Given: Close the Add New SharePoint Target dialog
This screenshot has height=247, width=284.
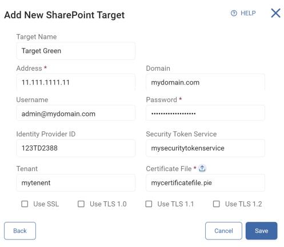Looking at the screenshot, I should pyautogui.click(x=275, y=13).
